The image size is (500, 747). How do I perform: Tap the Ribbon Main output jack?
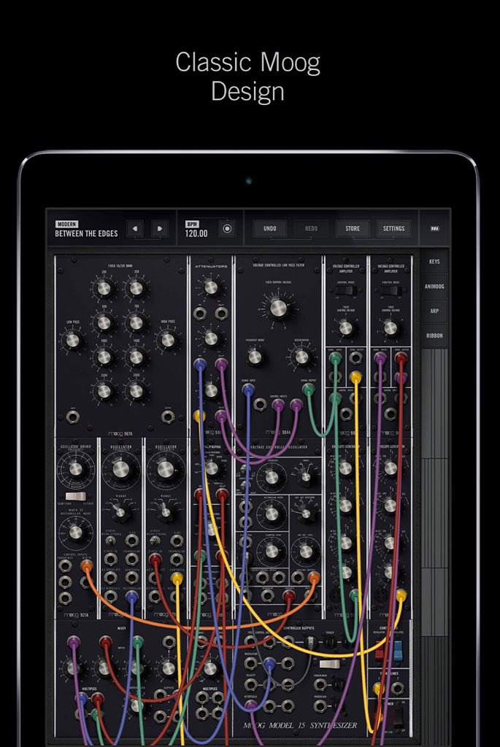[320, 685]
